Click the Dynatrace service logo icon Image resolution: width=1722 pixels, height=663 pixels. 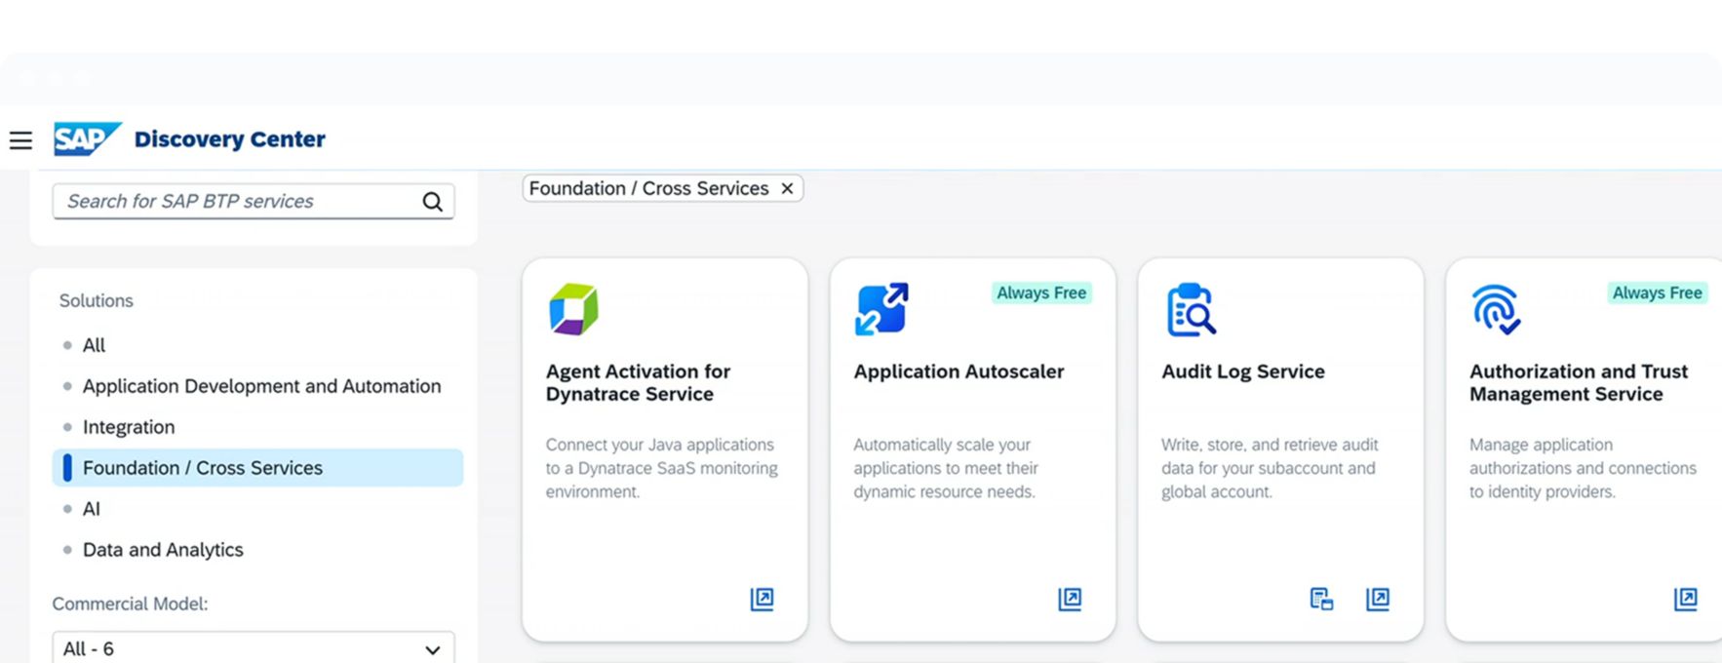coord(573,309)
